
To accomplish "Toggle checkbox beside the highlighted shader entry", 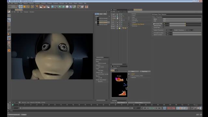I will [129, 24].
